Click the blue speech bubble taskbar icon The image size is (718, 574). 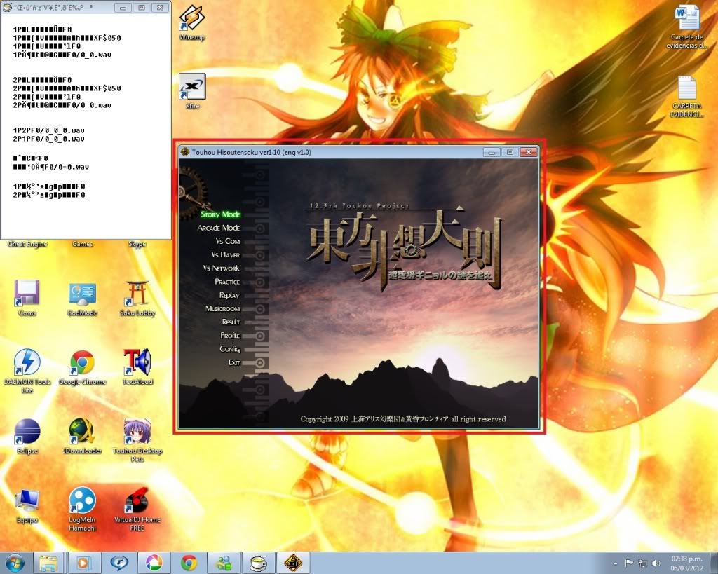click(x=119, y=563)
